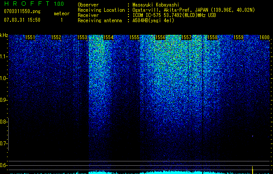The image size is (273, 174).
Task: Click the 1.1 kHz axis label
Action: click(3, 57)
